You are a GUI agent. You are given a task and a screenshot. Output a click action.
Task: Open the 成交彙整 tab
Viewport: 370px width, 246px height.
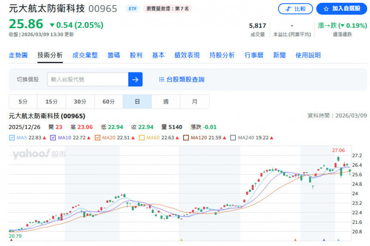coord(85,55)
